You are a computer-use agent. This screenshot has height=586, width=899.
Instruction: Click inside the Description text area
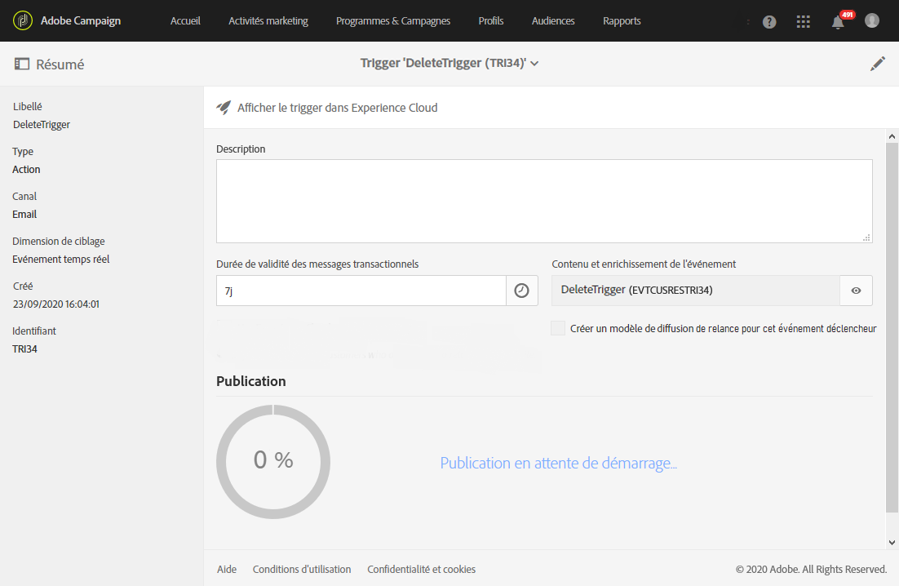click(x=544, y=202)
